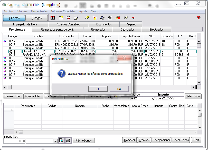208x150 pixels.
Task: Select the Pendientes tab
Action: (x=17, y=30)
